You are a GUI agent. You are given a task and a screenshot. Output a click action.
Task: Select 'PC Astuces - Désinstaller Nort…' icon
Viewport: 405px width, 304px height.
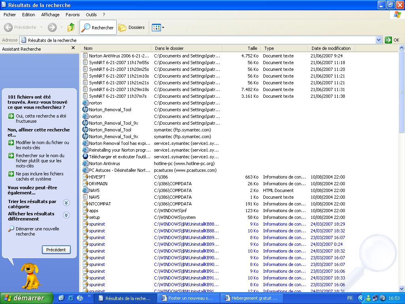click(x=85, y=170)
